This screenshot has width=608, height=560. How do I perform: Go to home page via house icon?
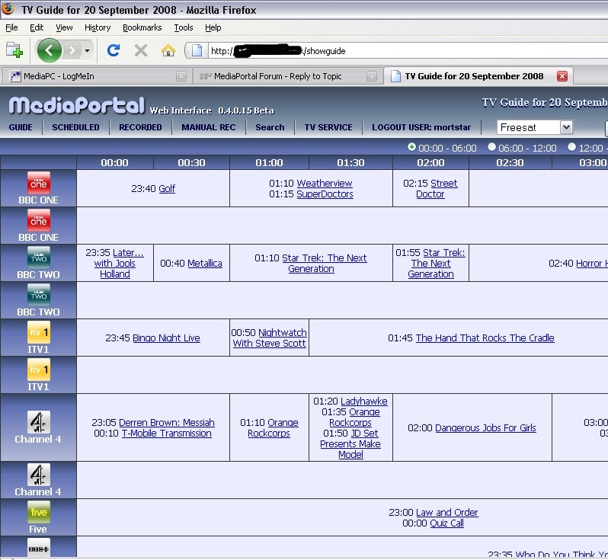click(x=168, y=50)
